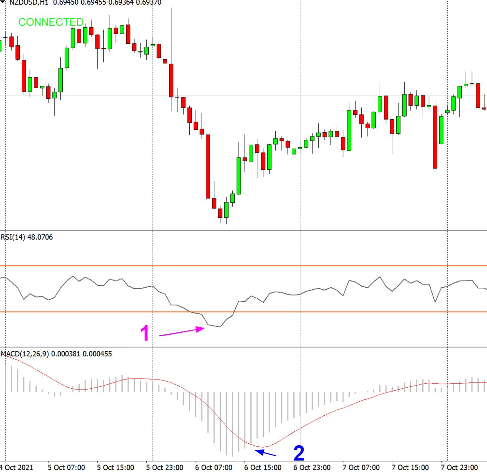Image resolution: width=487 pixels, height=472 pixels.
Task: Click the 7 Oct 15:00 time label
Action: [410, 467]
